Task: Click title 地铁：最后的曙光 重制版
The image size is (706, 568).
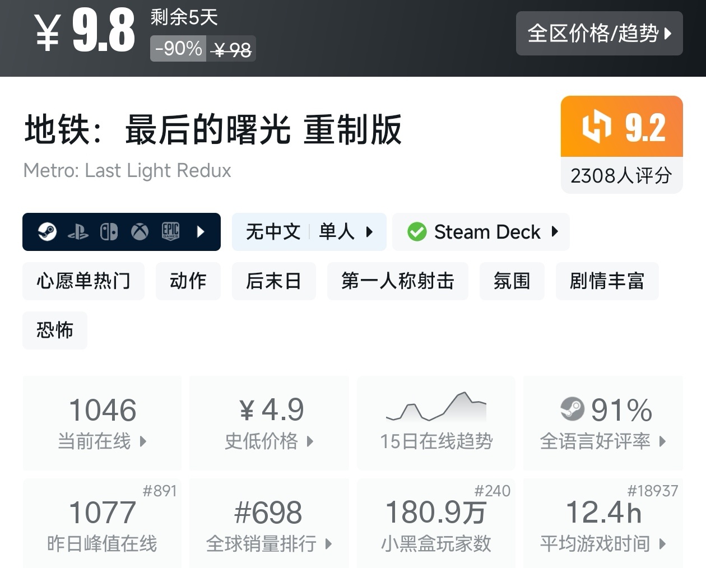Action: (x=213, y=129)
